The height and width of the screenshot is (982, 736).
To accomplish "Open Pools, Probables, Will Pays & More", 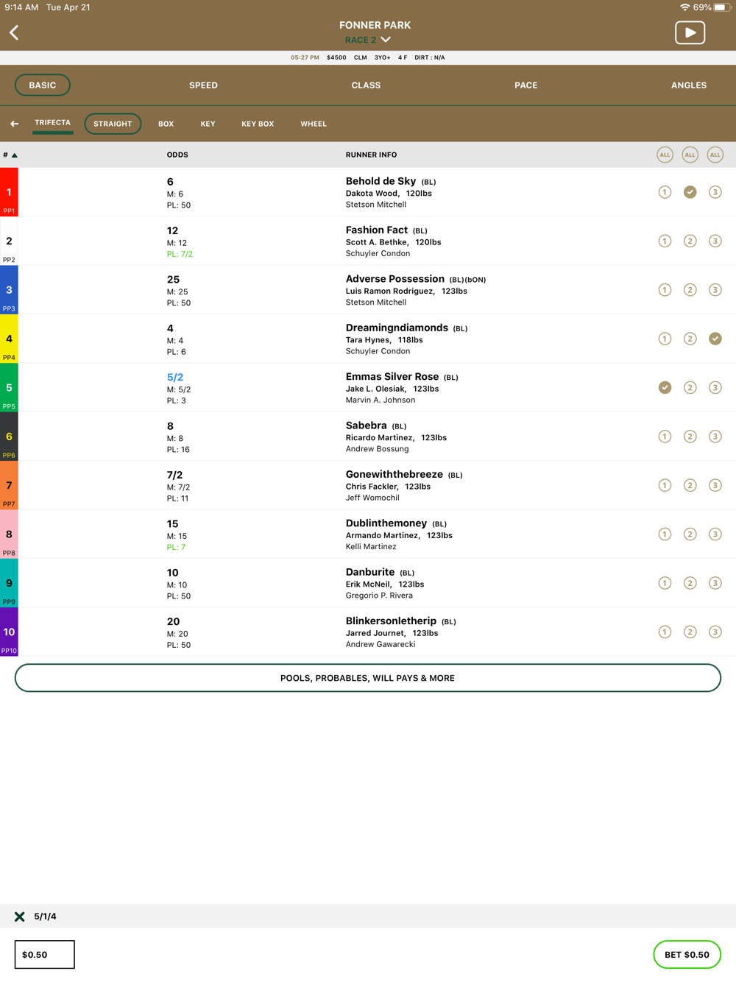I will point(368,678).
